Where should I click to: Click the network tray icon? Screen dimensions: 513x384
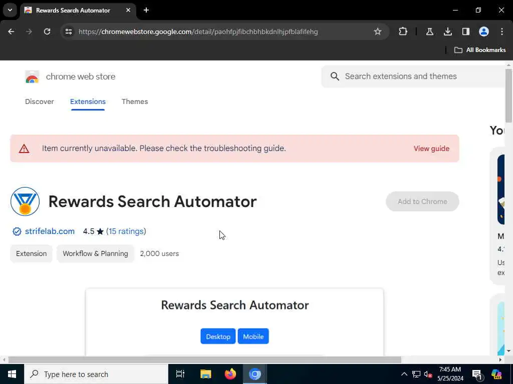tap(416, 374)
